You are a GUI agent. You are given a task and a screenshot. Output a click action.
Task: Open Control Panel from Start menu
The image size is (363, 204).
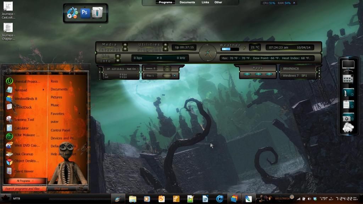[x=60, y=130]
